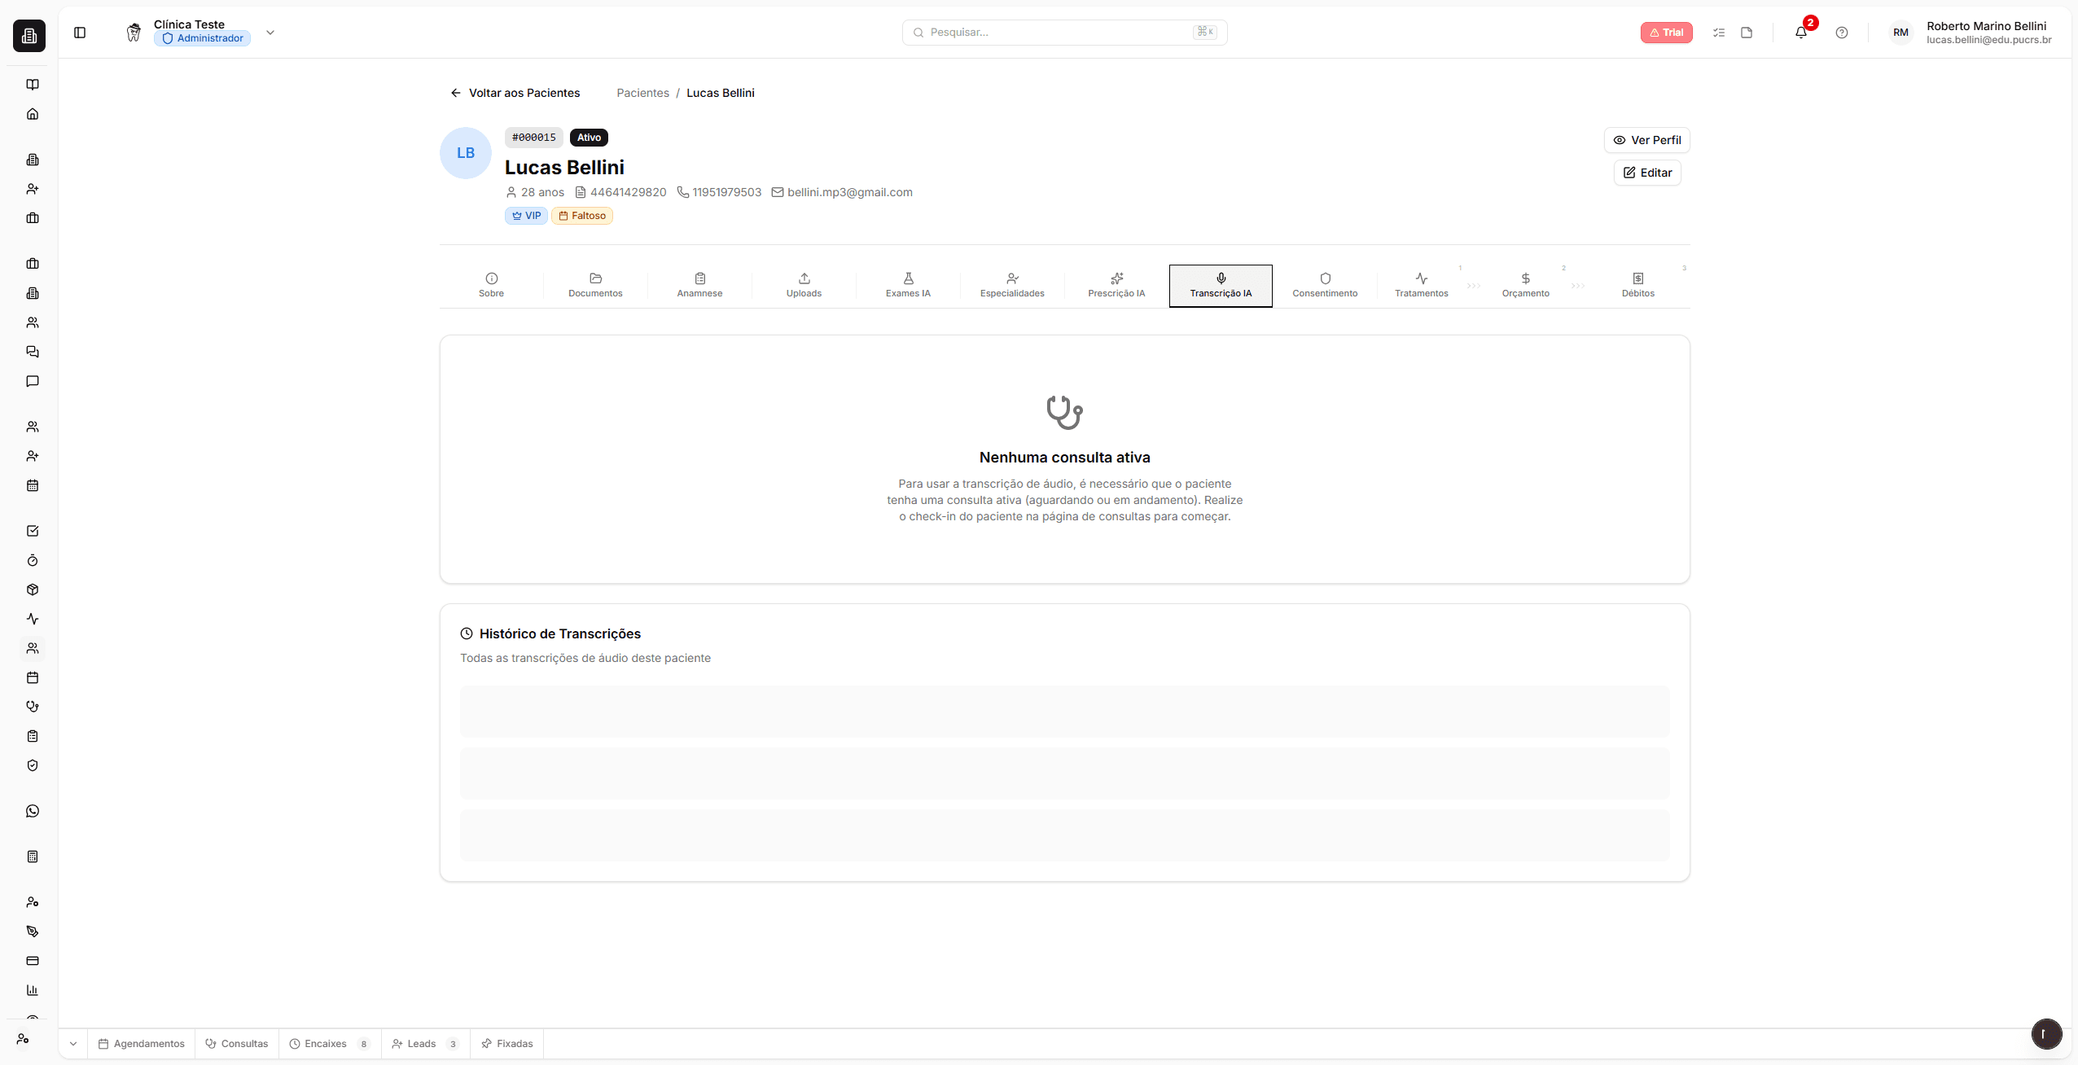Screen dimensions: 2078x1065
Task: Expand the Clínica Teste clinic dropdown
Action: coord(270,33)
